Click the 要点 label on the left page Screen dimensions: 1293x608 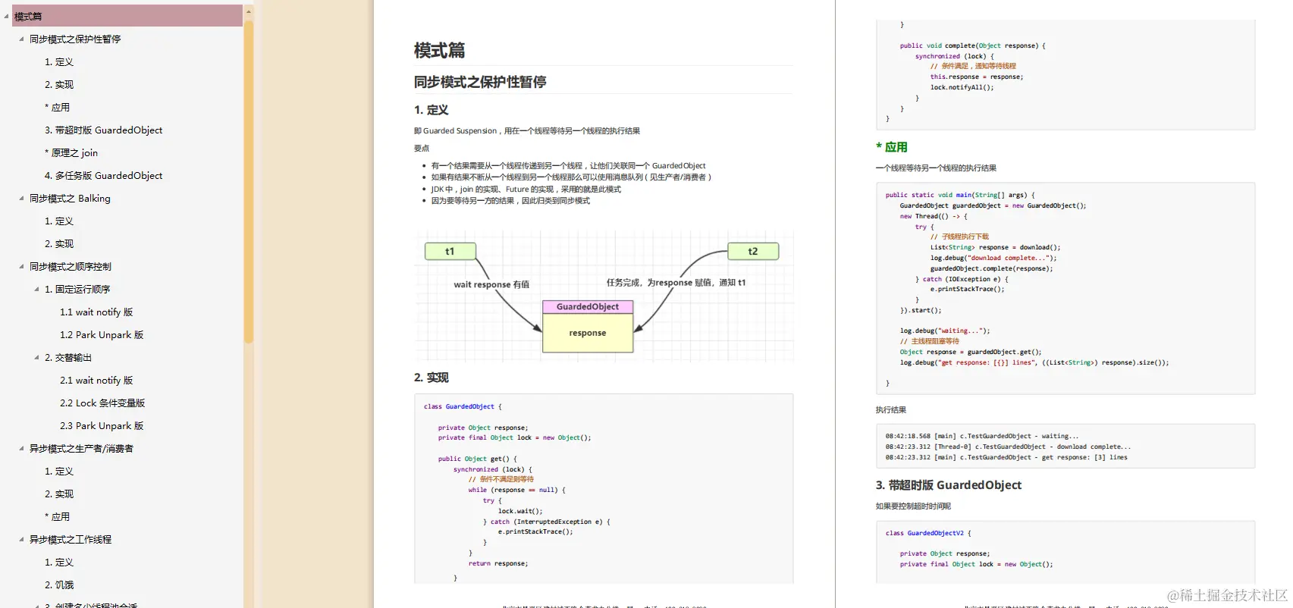click(x=422, y=148)
